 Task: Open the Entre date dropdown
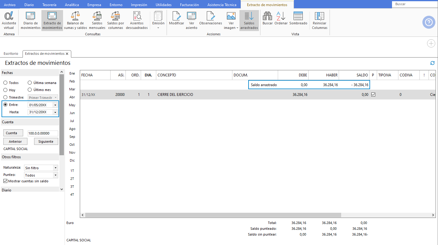pyautogui.click(x=55, y=105)
